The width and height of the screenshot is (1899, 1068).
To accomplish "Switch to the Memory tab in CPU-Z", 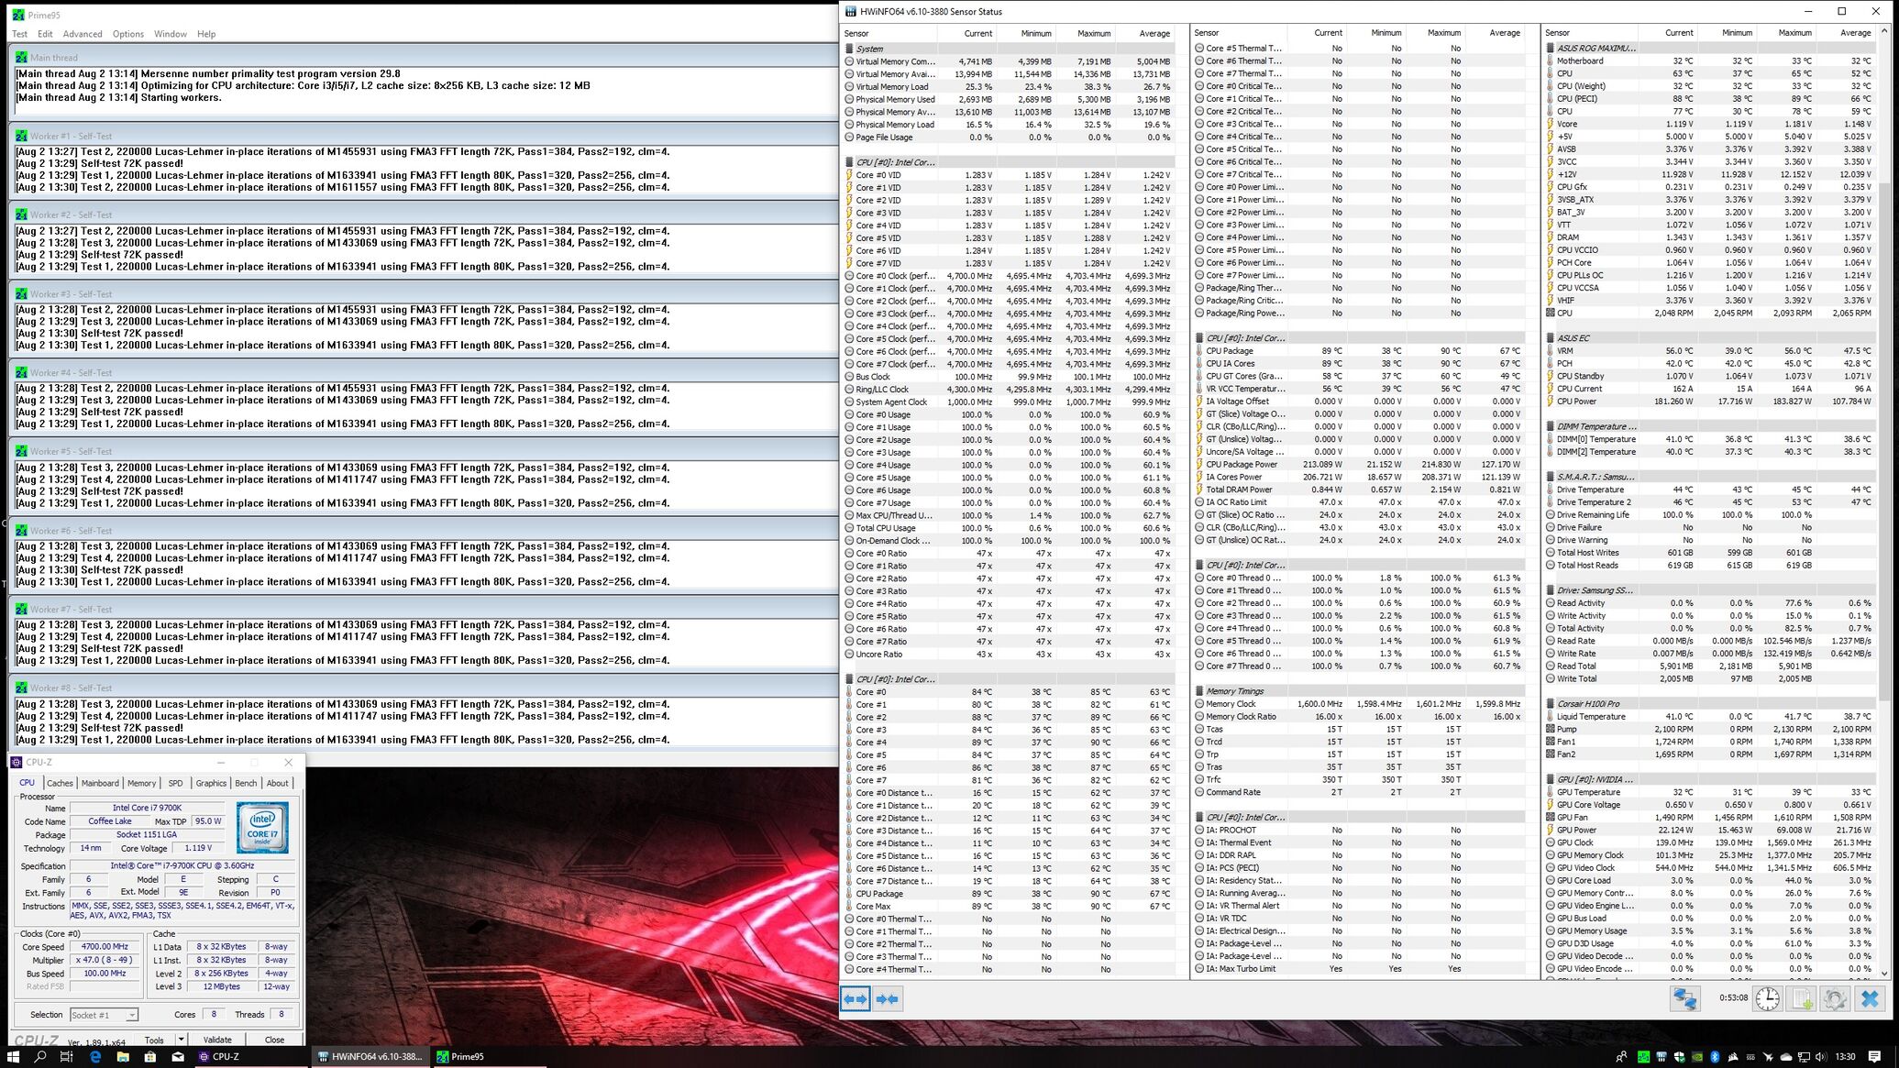I will [x=141, y=783].
